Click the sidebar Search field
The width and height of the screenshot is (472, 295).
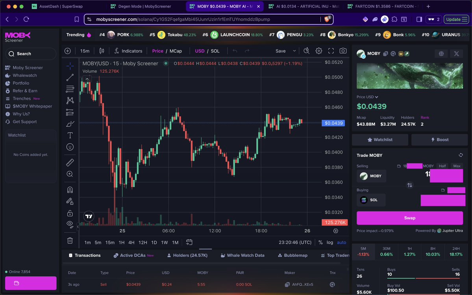coord(31,54)
